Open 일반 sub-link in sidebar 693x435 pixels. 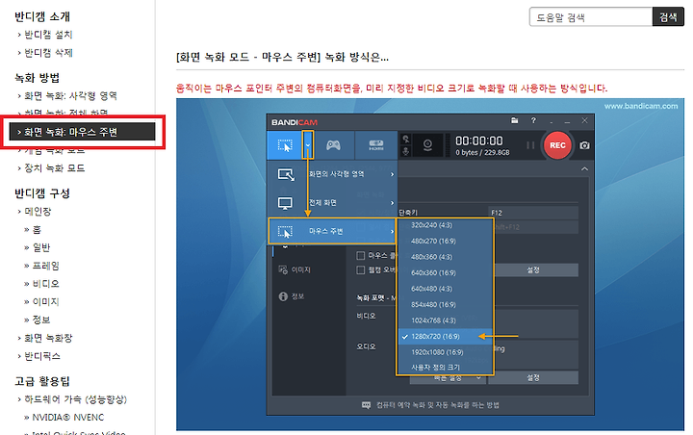41,247
